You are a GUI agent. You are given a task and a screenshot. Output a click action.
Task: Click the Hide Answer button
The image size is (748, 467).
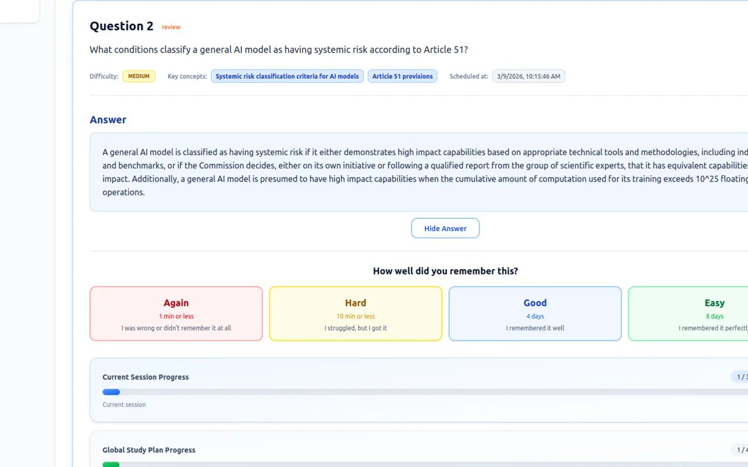[x=445, y=228]
